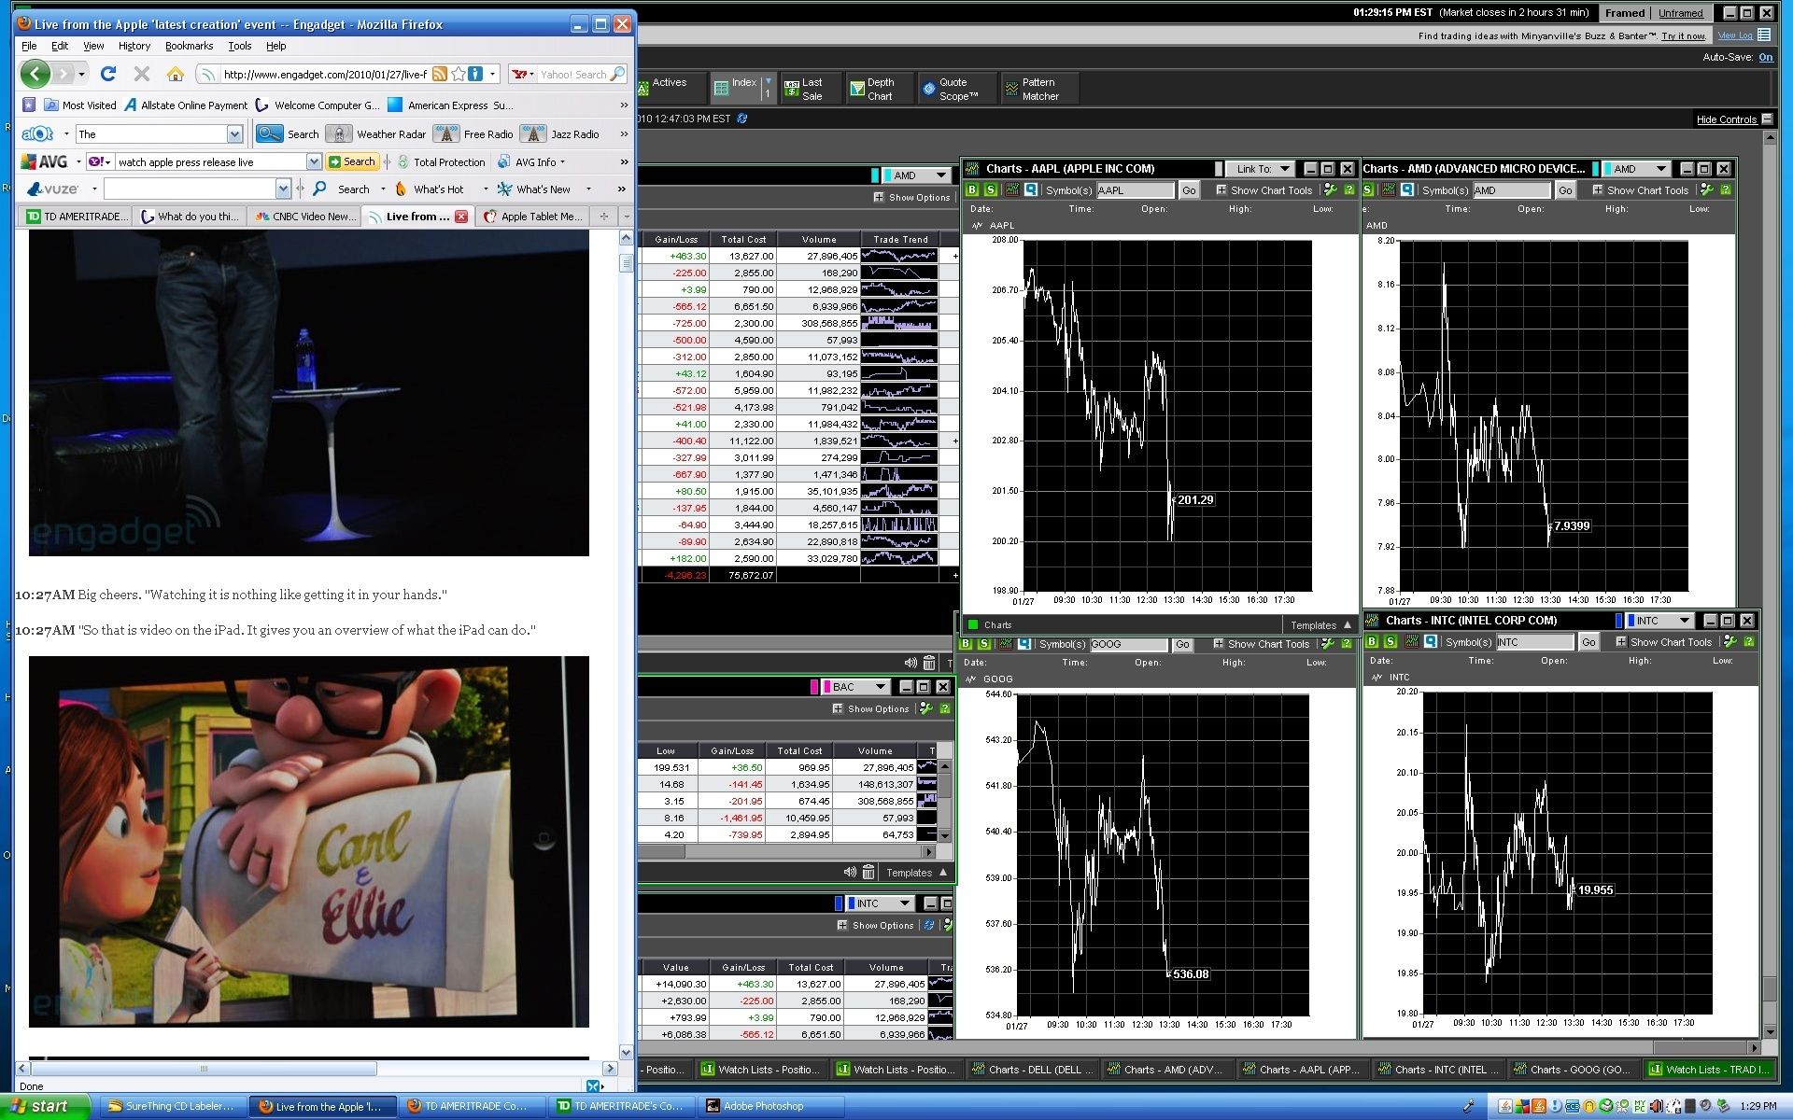
Task: Click green Buy 'B' icon in AAPL chart
Action: 972,190
